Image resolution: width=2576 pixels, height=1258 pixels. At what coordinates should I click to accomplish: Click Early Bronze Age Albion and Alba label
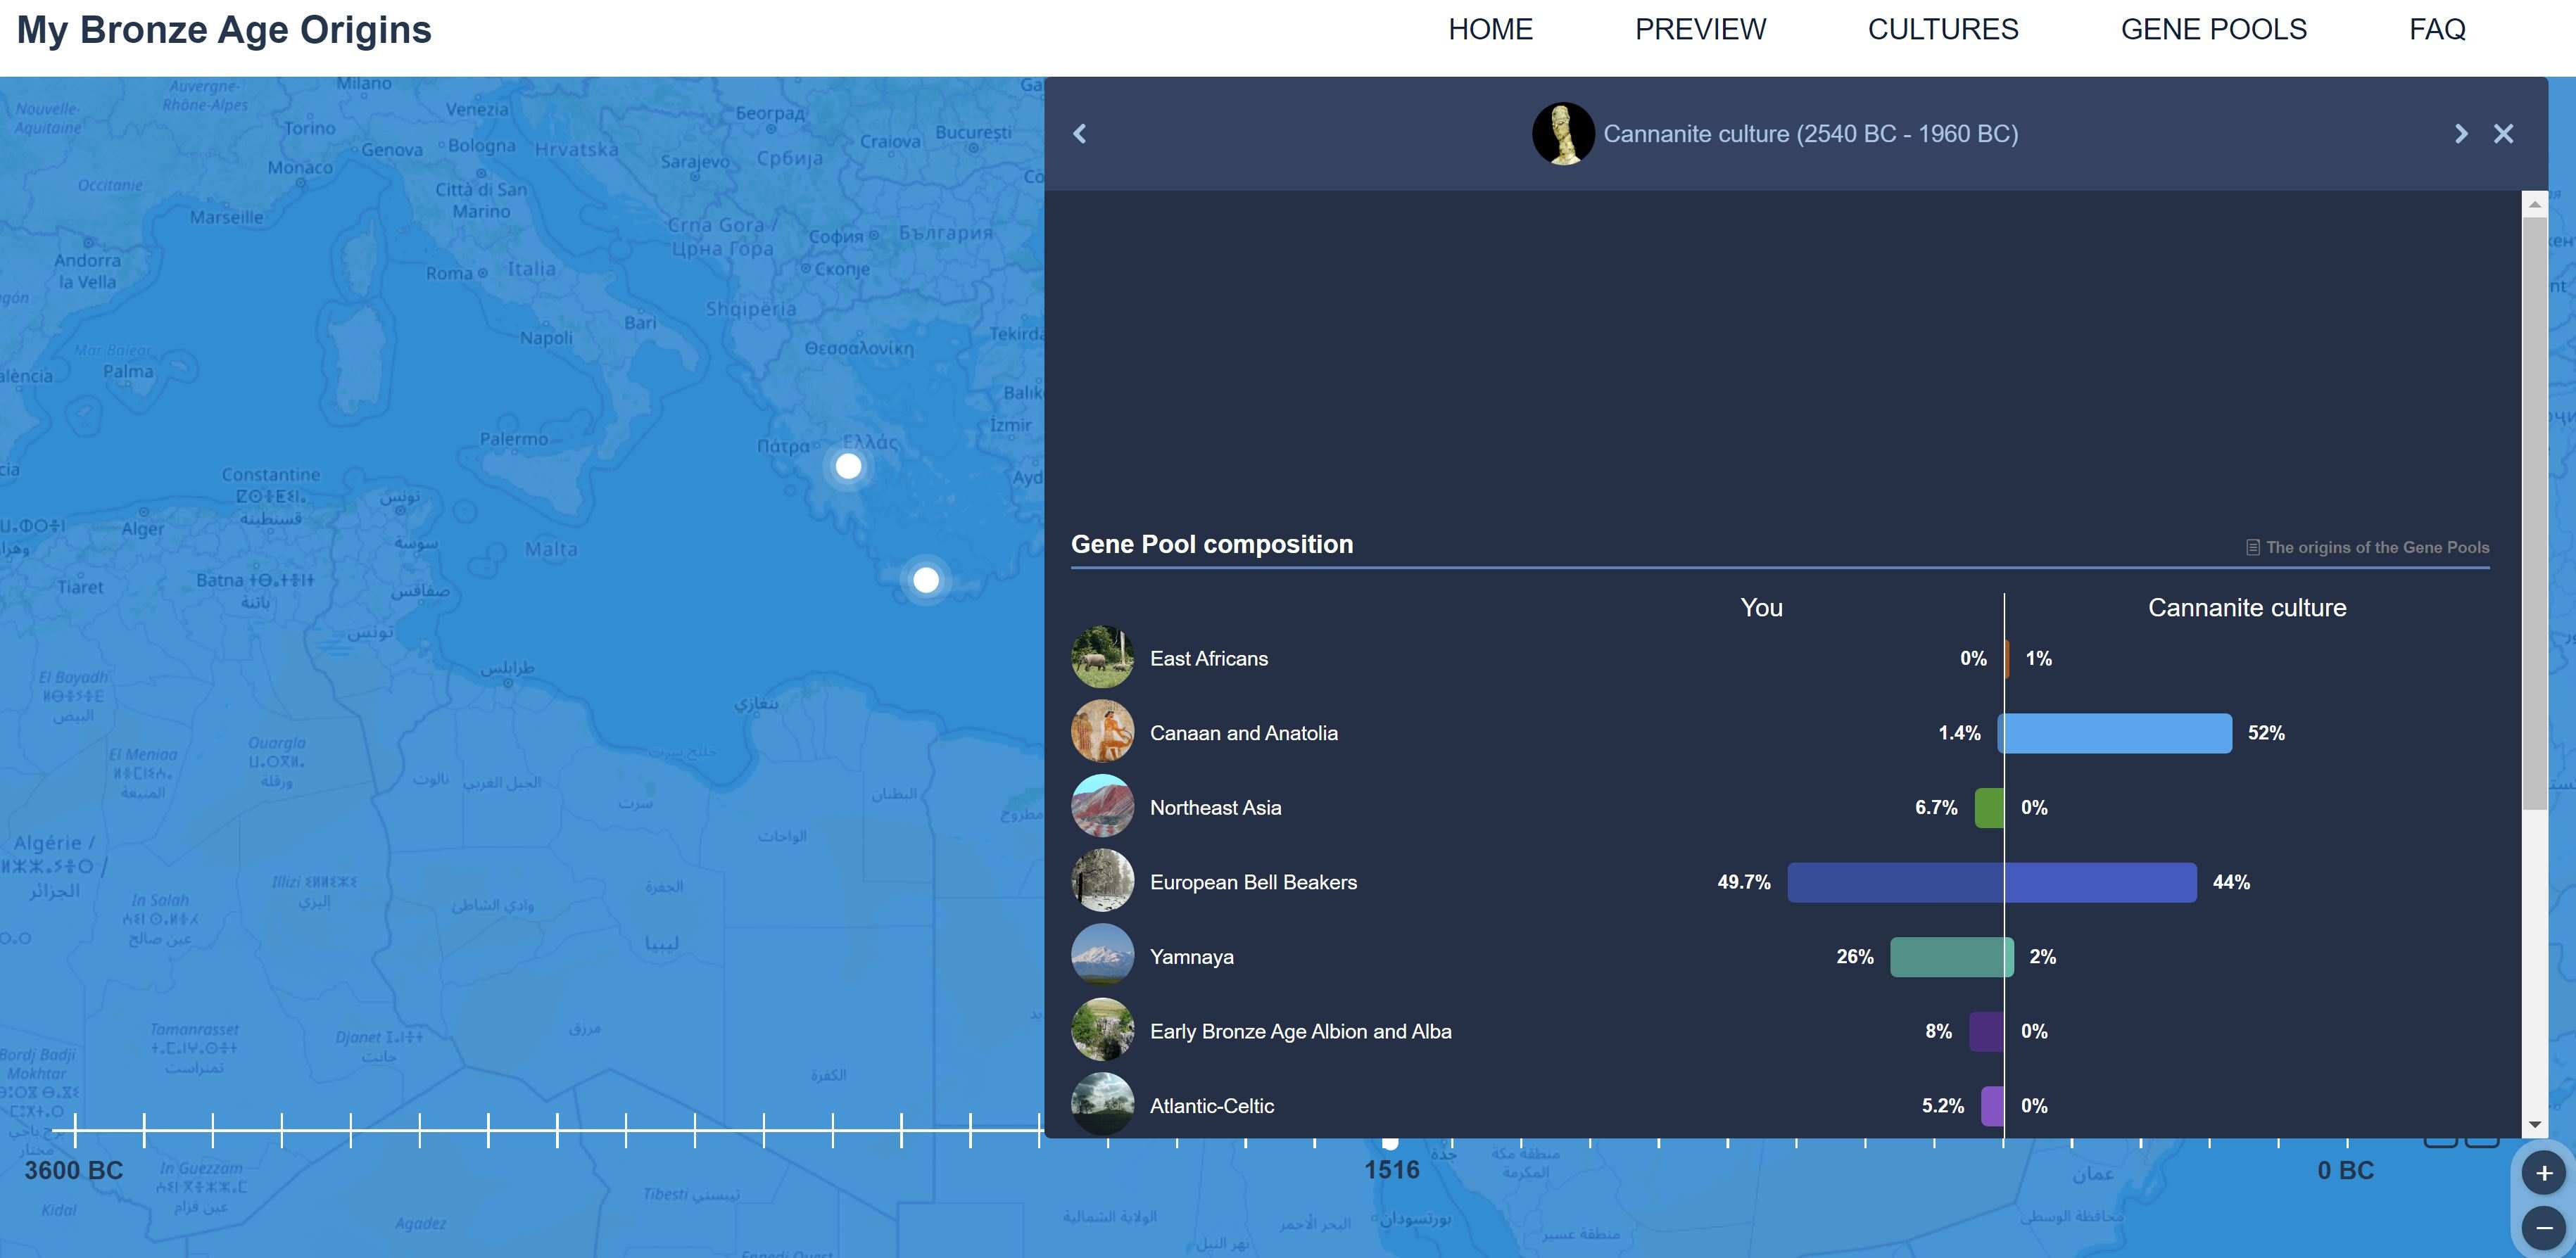pos(1301,1031)
